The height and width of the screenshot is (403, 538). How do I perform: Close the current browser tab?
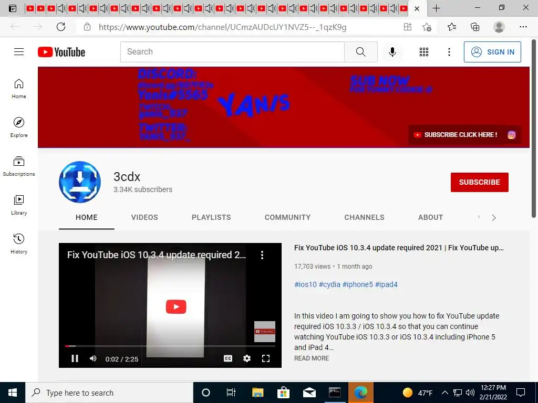click(x=417, y=8)
